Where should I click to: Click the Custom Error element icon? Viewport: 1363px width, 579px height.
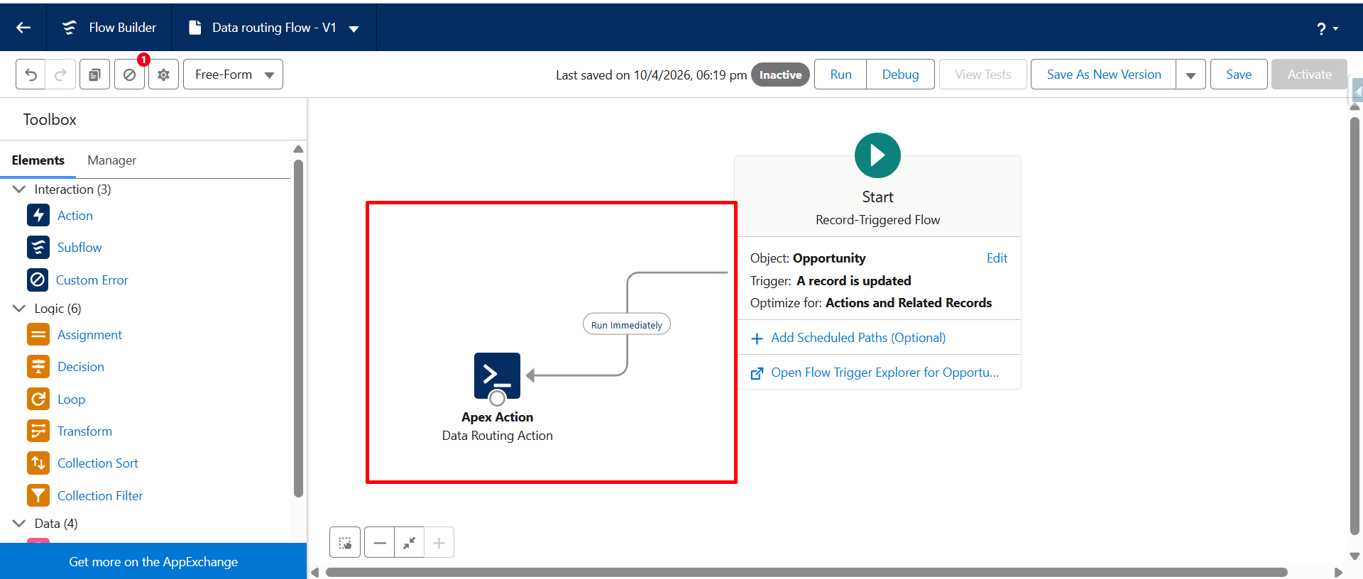coord(38,280)
